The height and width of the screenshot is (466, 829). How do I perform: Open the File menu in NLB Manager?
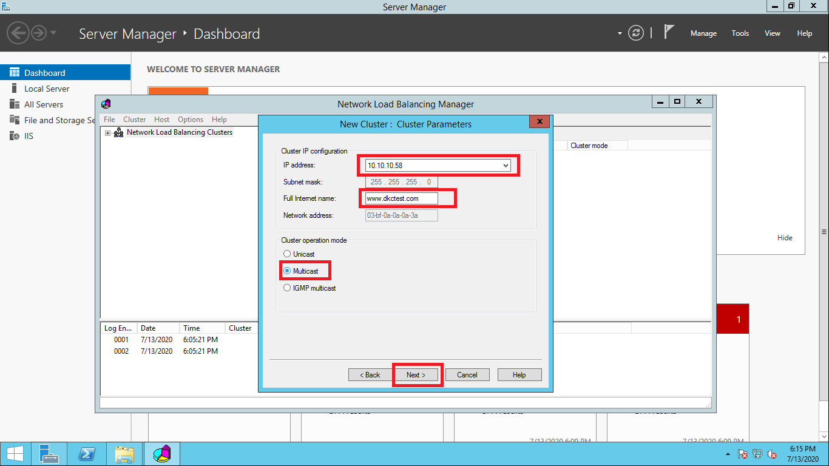coord(109,120)
